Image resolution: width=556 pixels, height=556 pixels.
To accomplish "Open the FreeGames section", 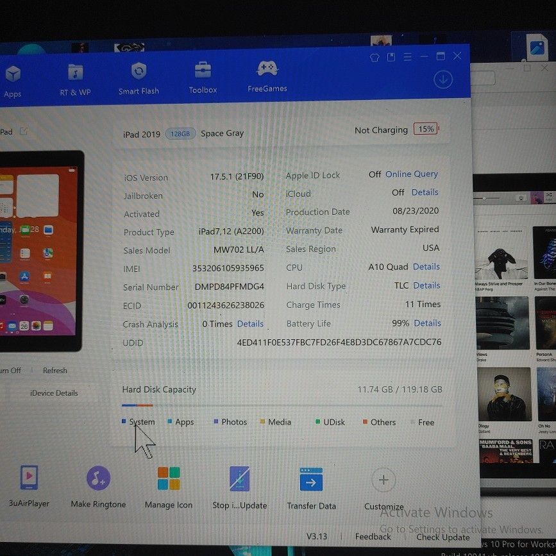I will [x=267, y=76].
